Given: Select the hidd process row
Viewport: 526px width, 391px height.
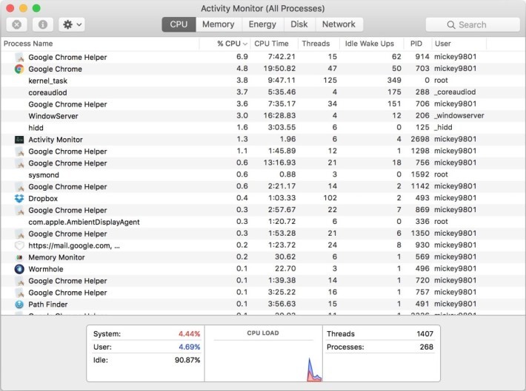Looking at the screenshot, I should tap(263, 128).
